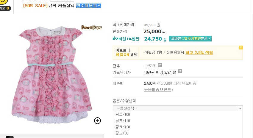Select option 핑크/100
Viewport: 253px width, 138px height.
tap(123, 115)
